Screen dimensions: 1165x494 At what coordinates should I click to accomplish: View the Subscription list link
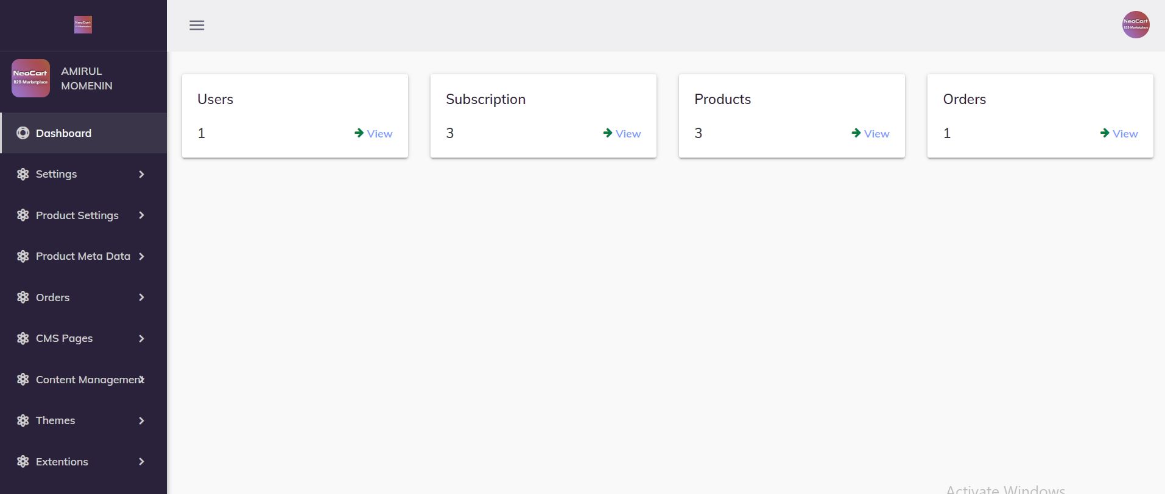coord(628,134)
